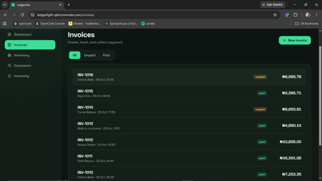Open the Models - Featherless bookmark
The image size is (322, 181).
pyautogui.click(x=85, y=24)
